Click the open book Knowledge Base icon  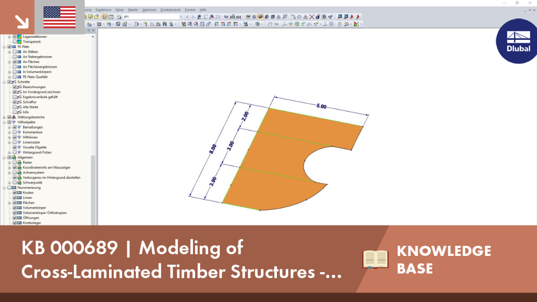(x=375, y=259)
